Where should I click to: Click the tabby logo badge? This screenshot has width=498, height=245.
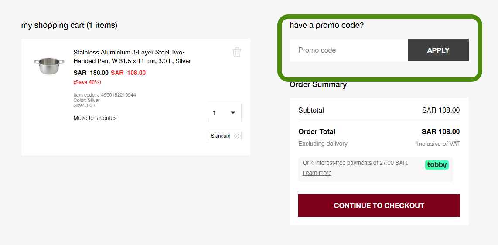pyautogui.click(x=437, y=165)
